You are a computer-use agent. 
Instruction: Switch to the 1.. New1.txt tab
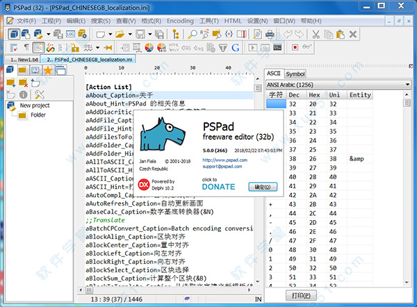coord(24,60)
